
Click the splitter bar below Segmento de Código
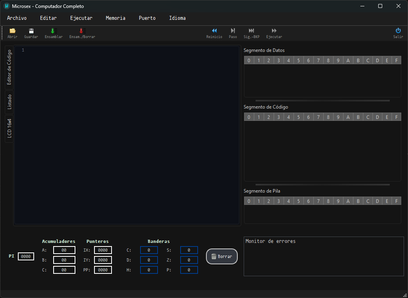[322, 185]
